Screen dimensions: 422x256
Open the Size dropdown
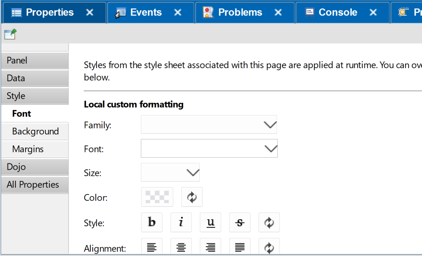point(170,172)
